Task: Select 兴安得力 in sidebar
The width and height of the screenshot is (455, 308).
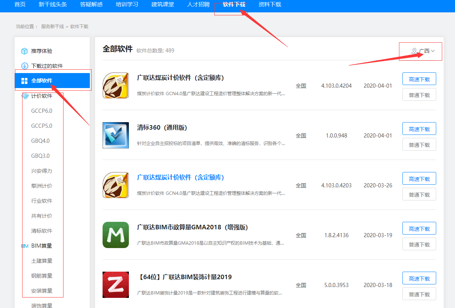Action: [42, 171]
